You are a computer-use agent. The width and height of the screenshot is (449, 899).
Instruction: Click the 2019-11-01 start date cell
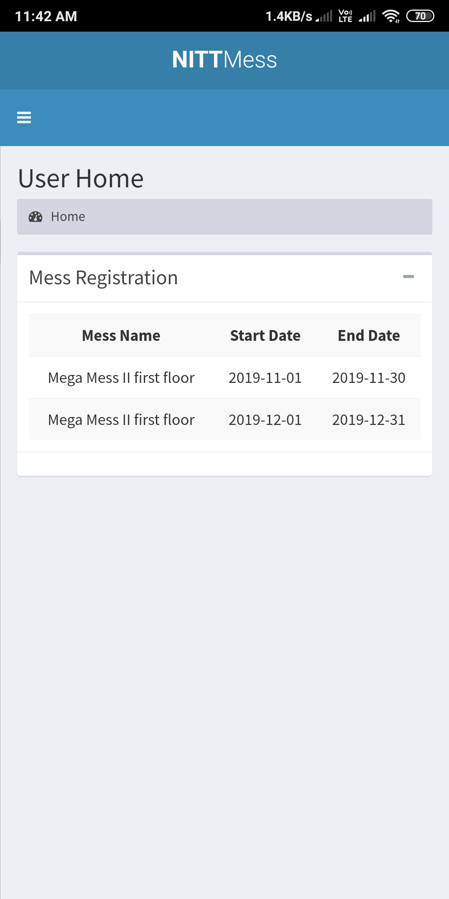pyautogui.click(x=265, y=378)
